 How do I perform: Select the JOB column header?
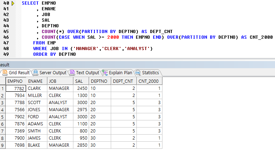(x=60, y=81)
